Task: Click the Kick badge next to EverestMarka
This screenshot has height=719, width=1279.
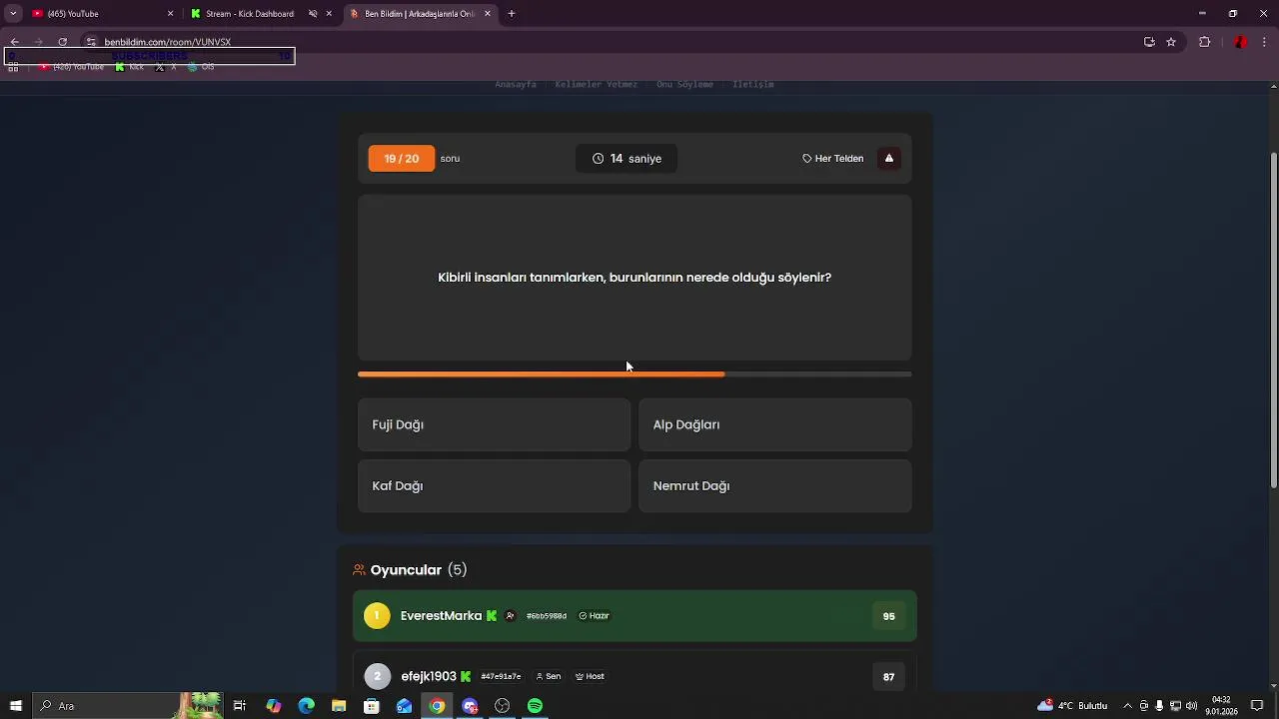Action: tap(492, 616)
